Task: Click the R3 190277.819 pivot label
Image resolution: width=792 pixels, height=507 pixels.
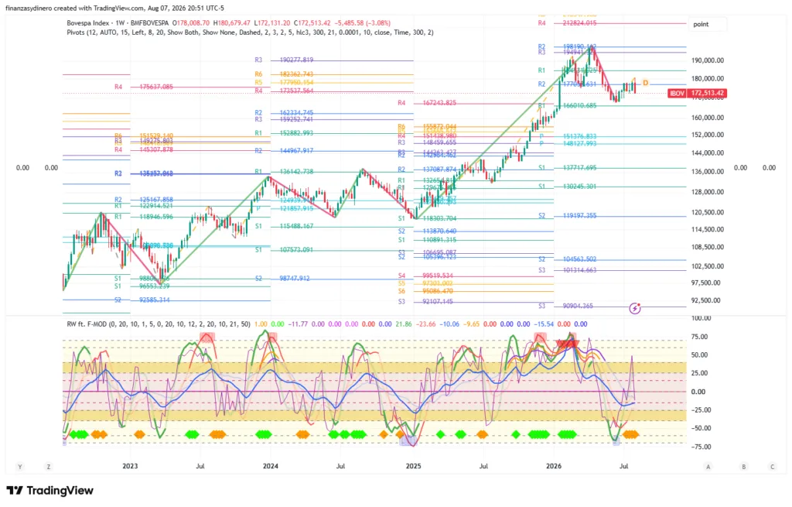Action: point(284,60)
